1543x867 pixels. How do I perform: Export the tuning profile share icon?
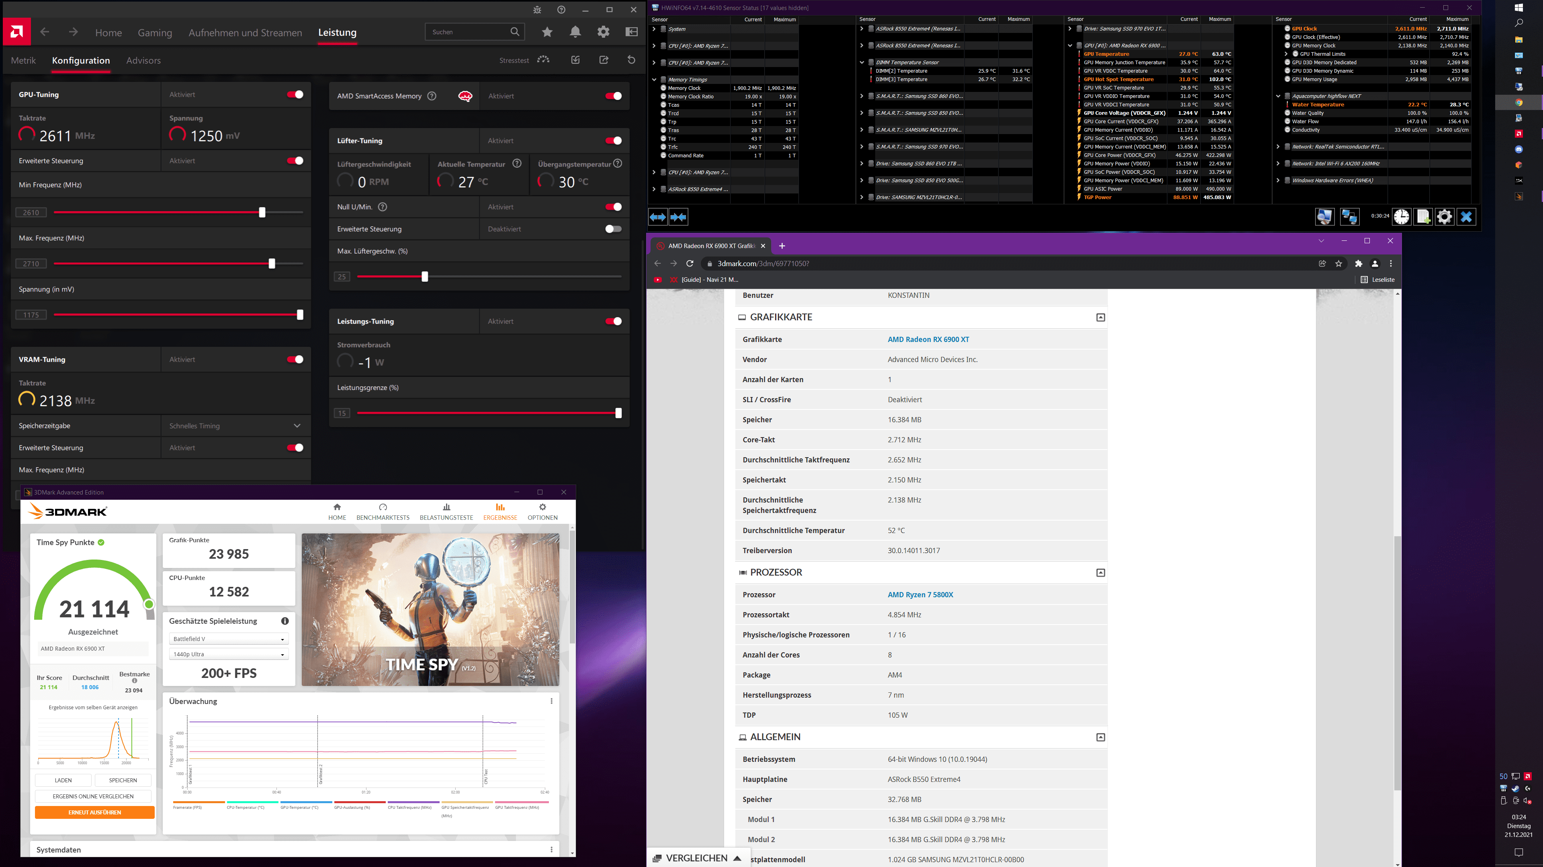pyautogui.click(x=604, y=60)
